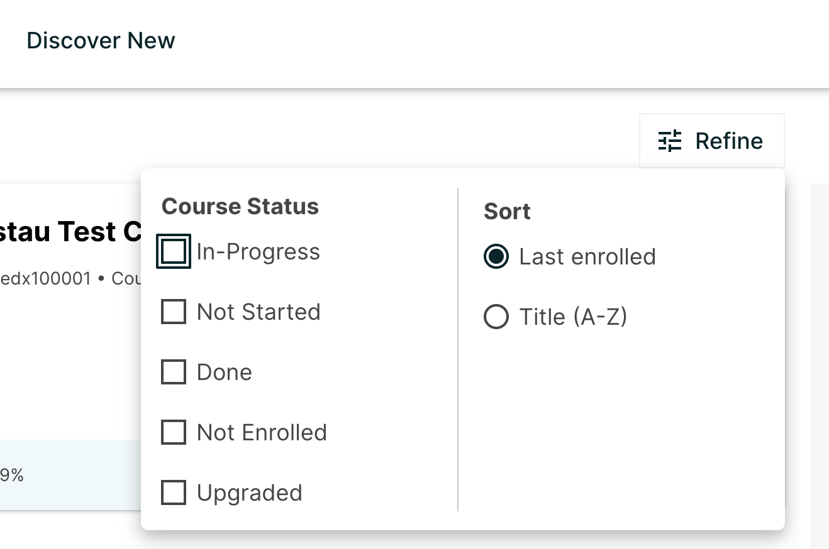Open the "stau Test C" course title
829x549 pixels.
click(x=69, y=232)
